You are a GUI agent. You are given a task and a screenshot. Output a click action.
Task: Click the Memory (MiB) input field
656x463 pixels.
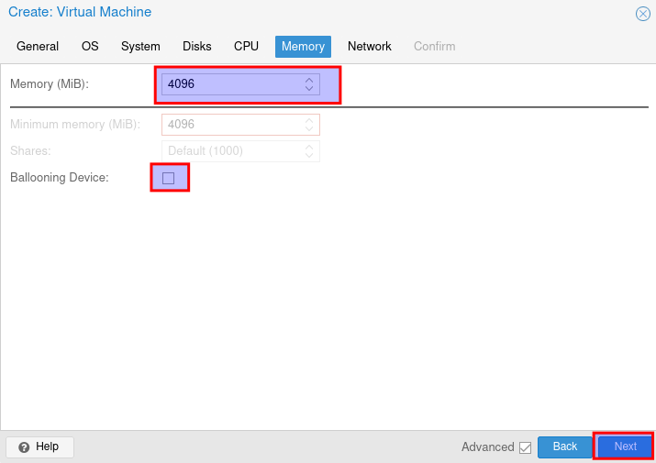click(231, 84)
